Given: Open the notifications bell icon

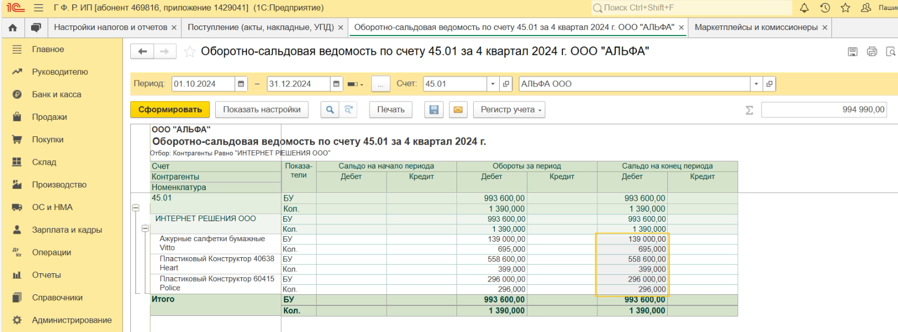Looking at the screenshot, I should pos(804,8).
